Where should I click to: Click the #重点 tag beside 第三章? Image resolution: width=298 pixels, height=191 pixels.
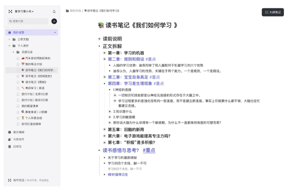tap(155, 77)
